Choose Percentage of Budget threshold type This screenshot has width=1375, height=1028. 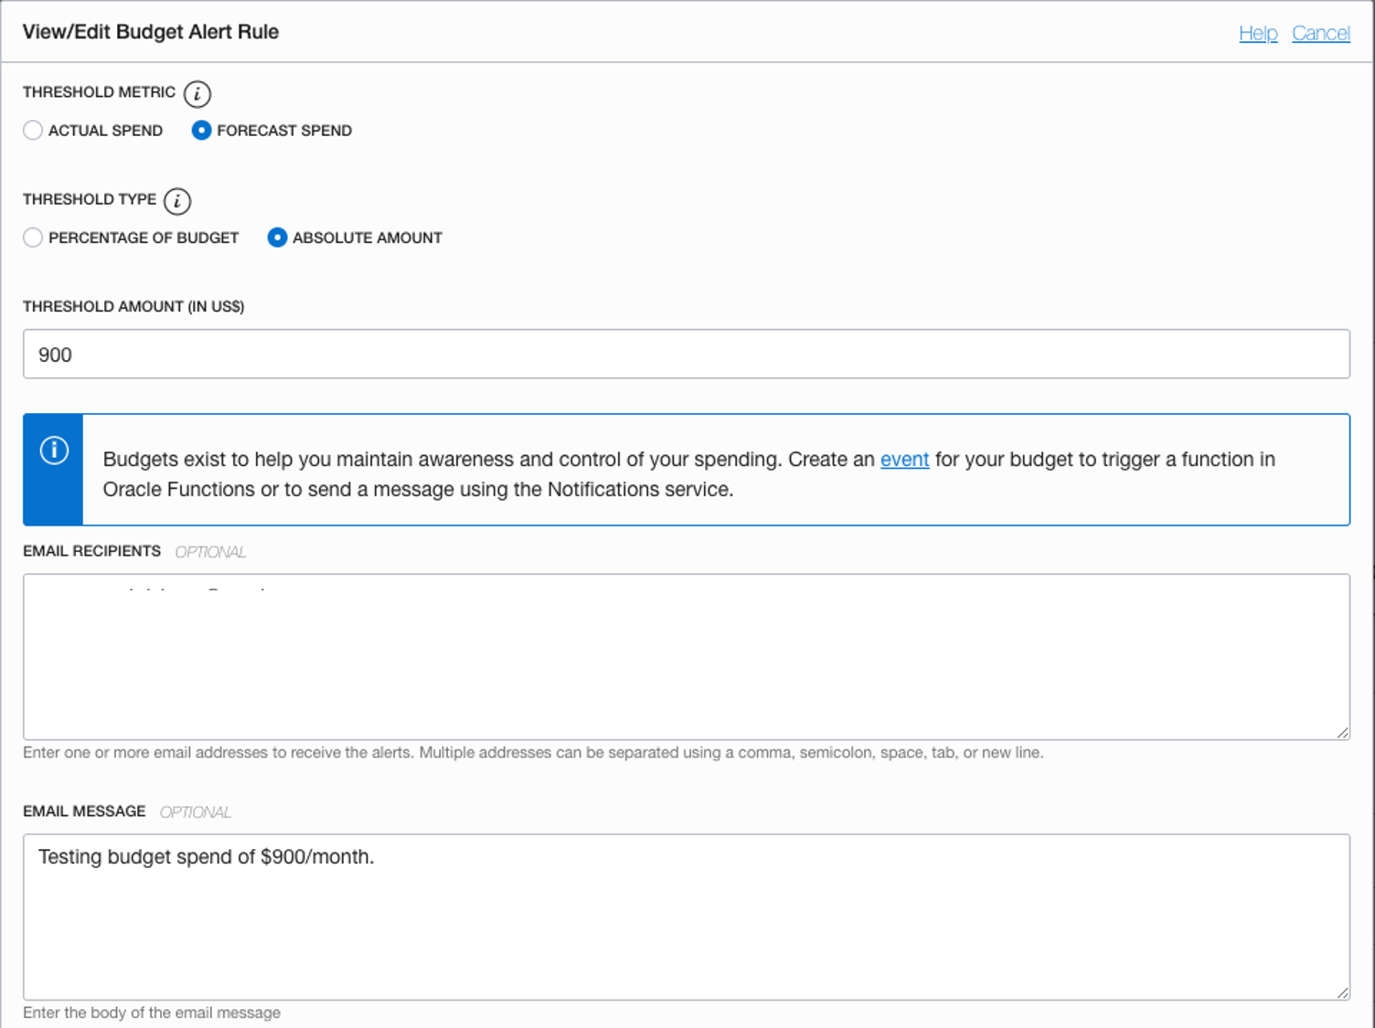click(33, 238)
